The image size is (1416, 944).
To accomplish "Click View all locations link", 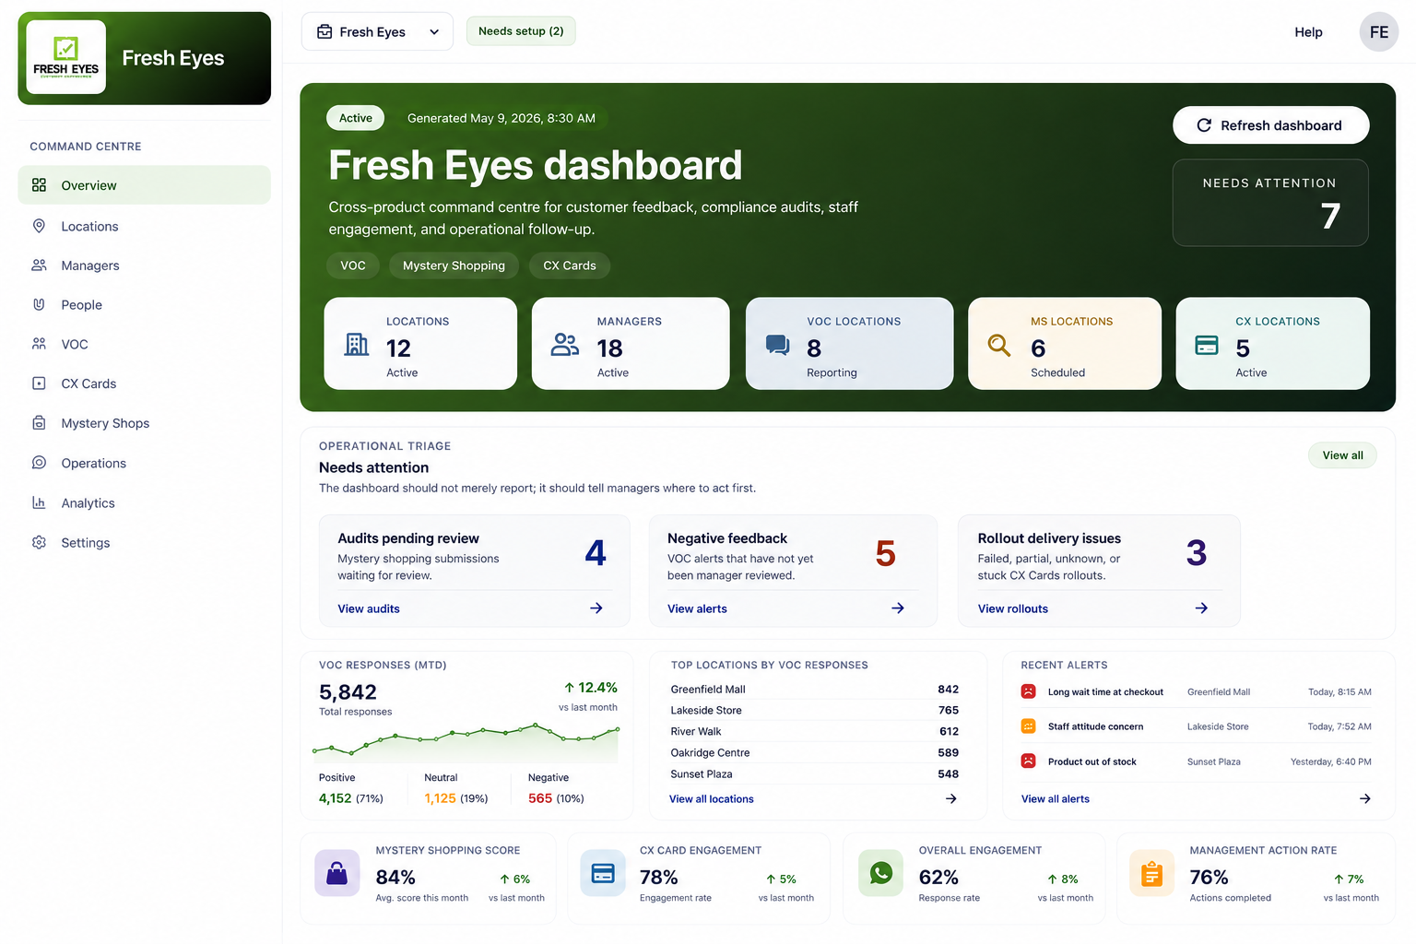I will (712, 799).
